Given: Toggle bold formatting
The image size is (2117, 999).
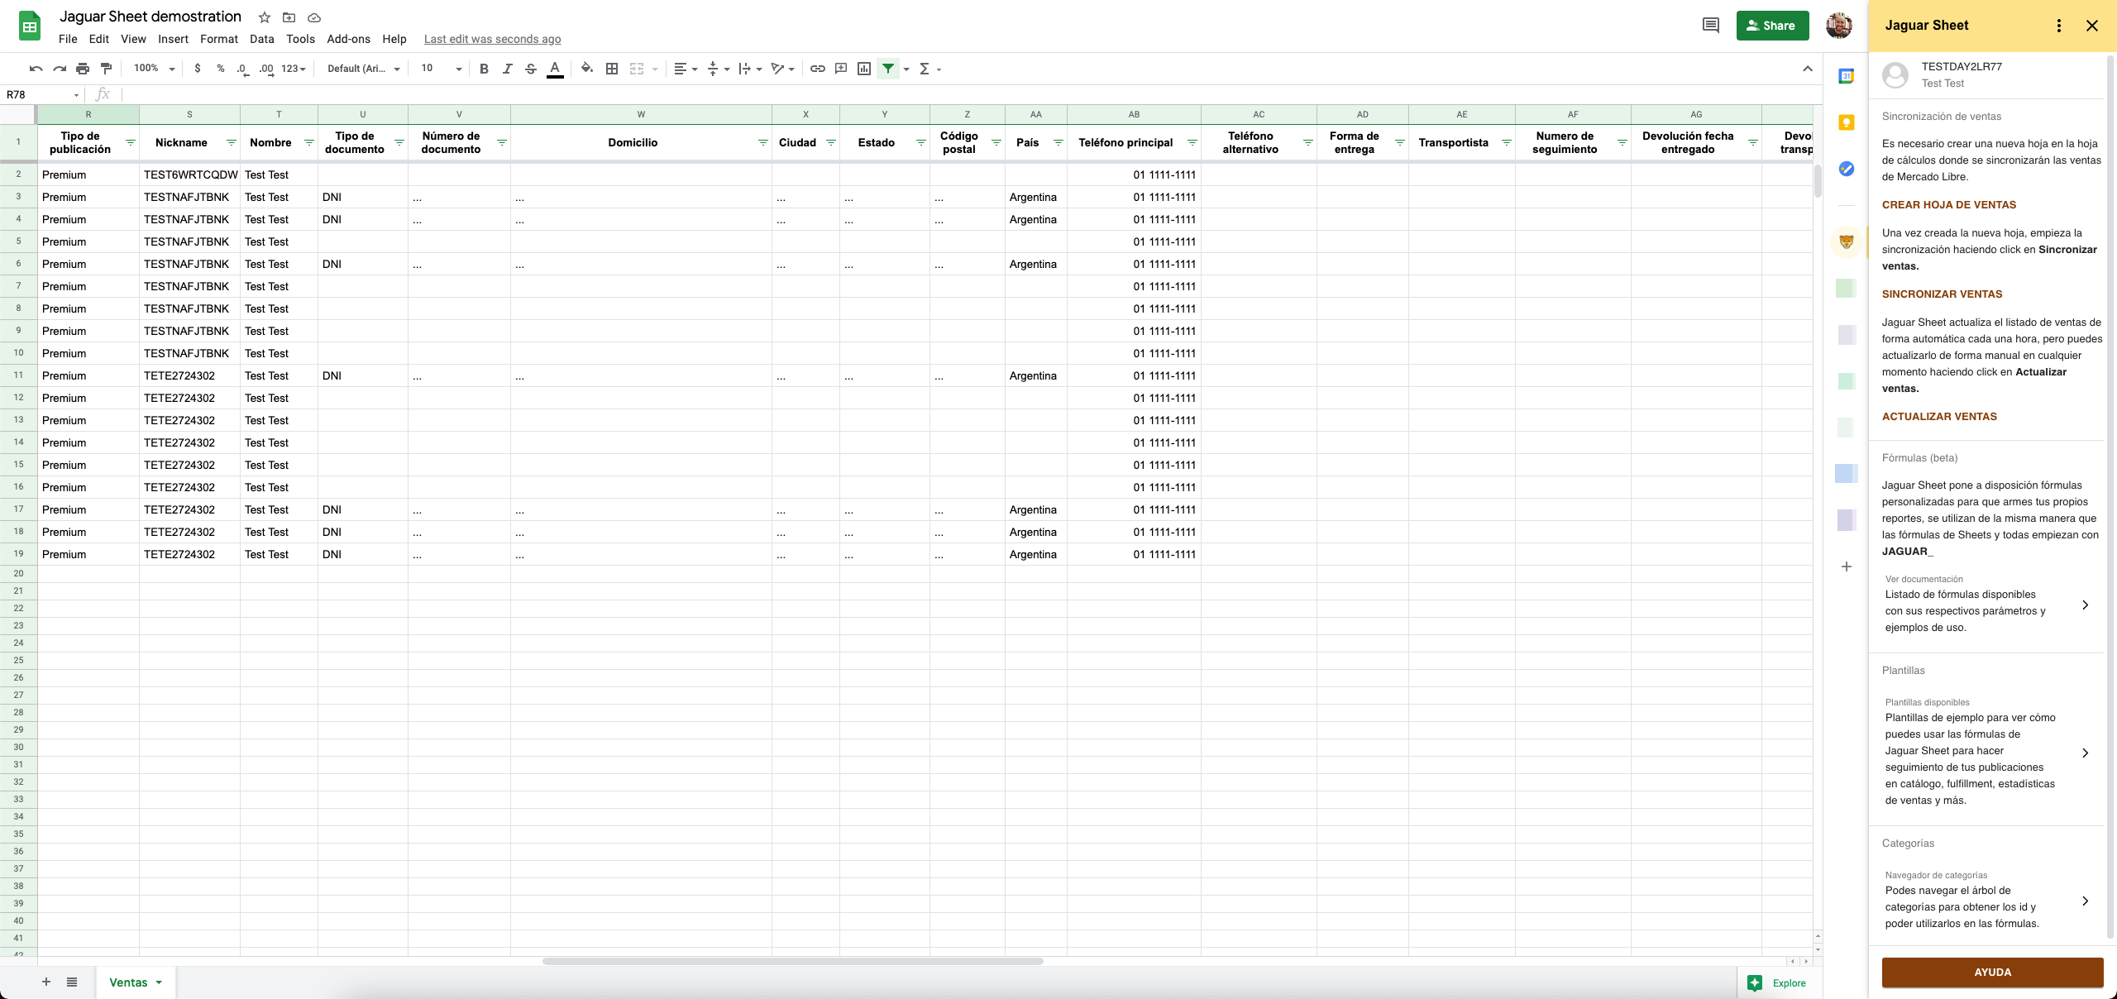Looking at the screenshot, I should pyautogui.click(x=484, y=69).
